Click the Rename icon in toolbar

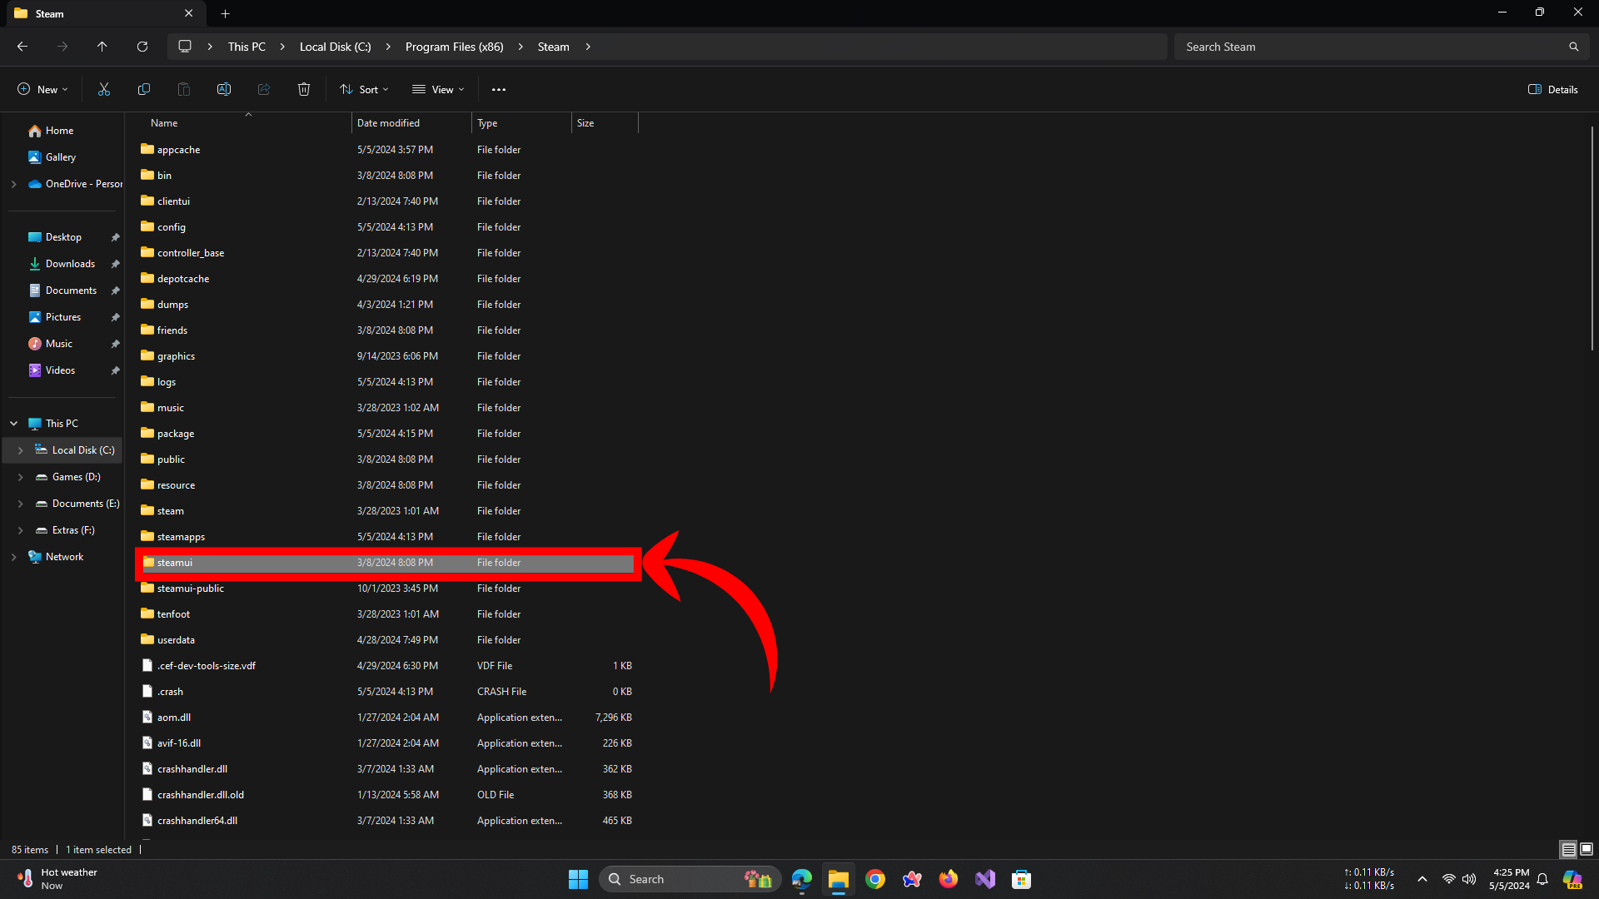pos(224,89)
